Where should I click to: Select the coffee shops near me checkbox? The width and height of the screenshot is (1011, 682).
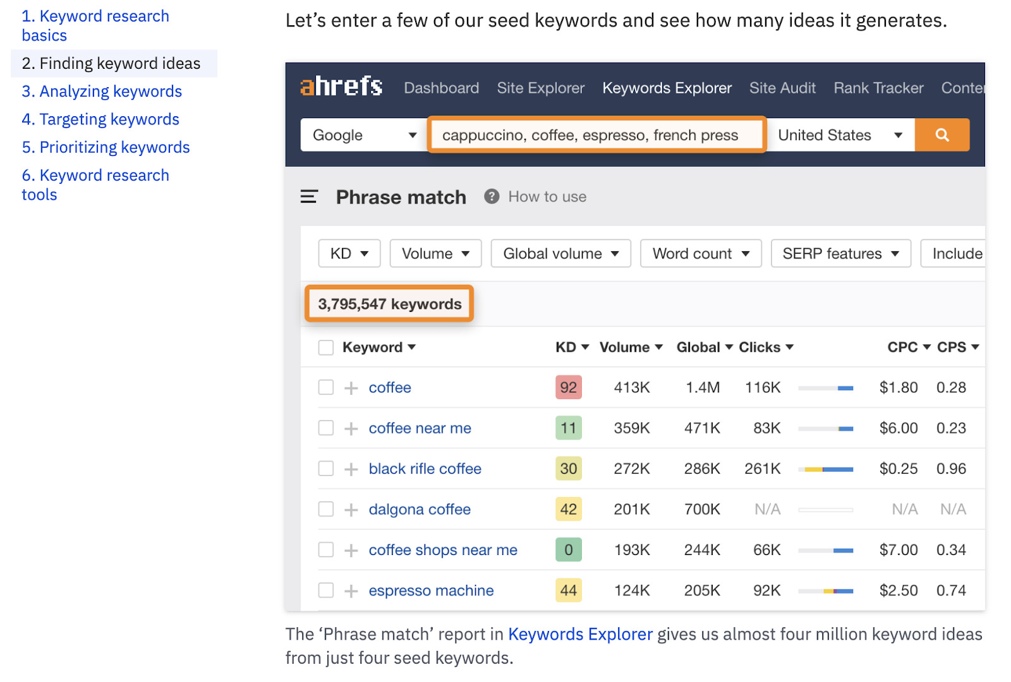(326, 550)
